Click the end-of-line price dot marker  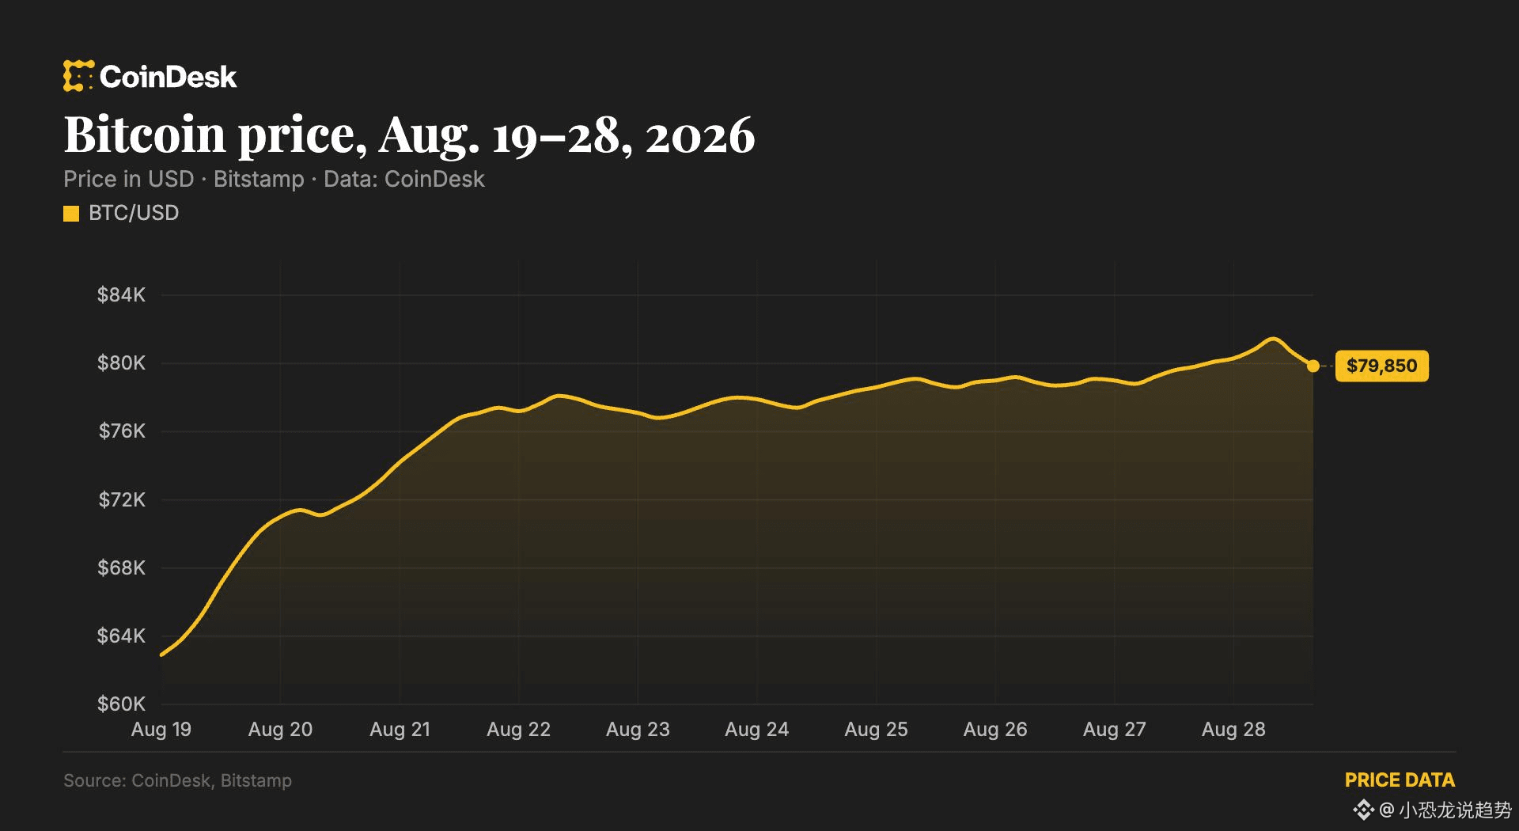pyautogui.click(x=1313, y=366)
